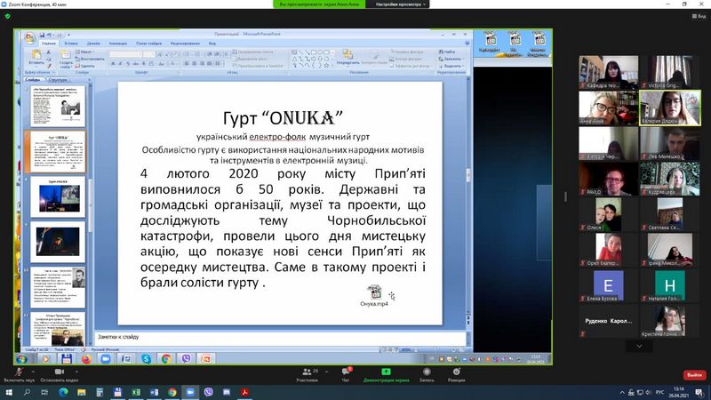Click Chrome icon in shared taskbar
The width and height of the screenshot is (711, 400).
166,359
